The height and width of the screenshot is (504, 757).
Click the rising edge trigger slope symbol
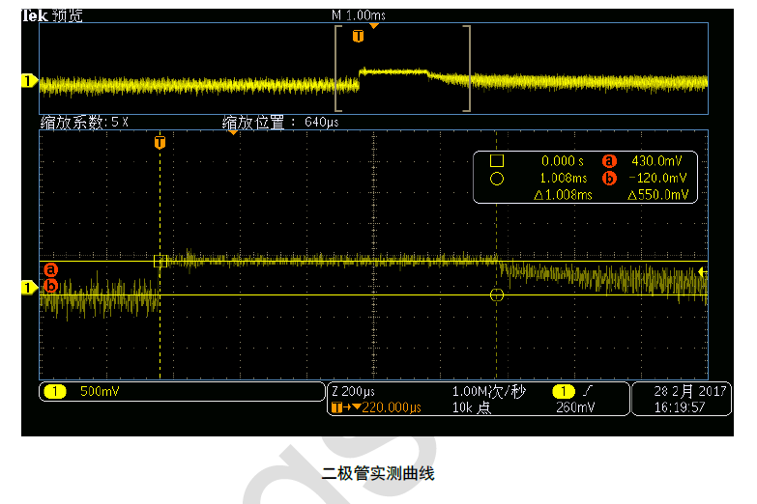[x=586, y=392]
